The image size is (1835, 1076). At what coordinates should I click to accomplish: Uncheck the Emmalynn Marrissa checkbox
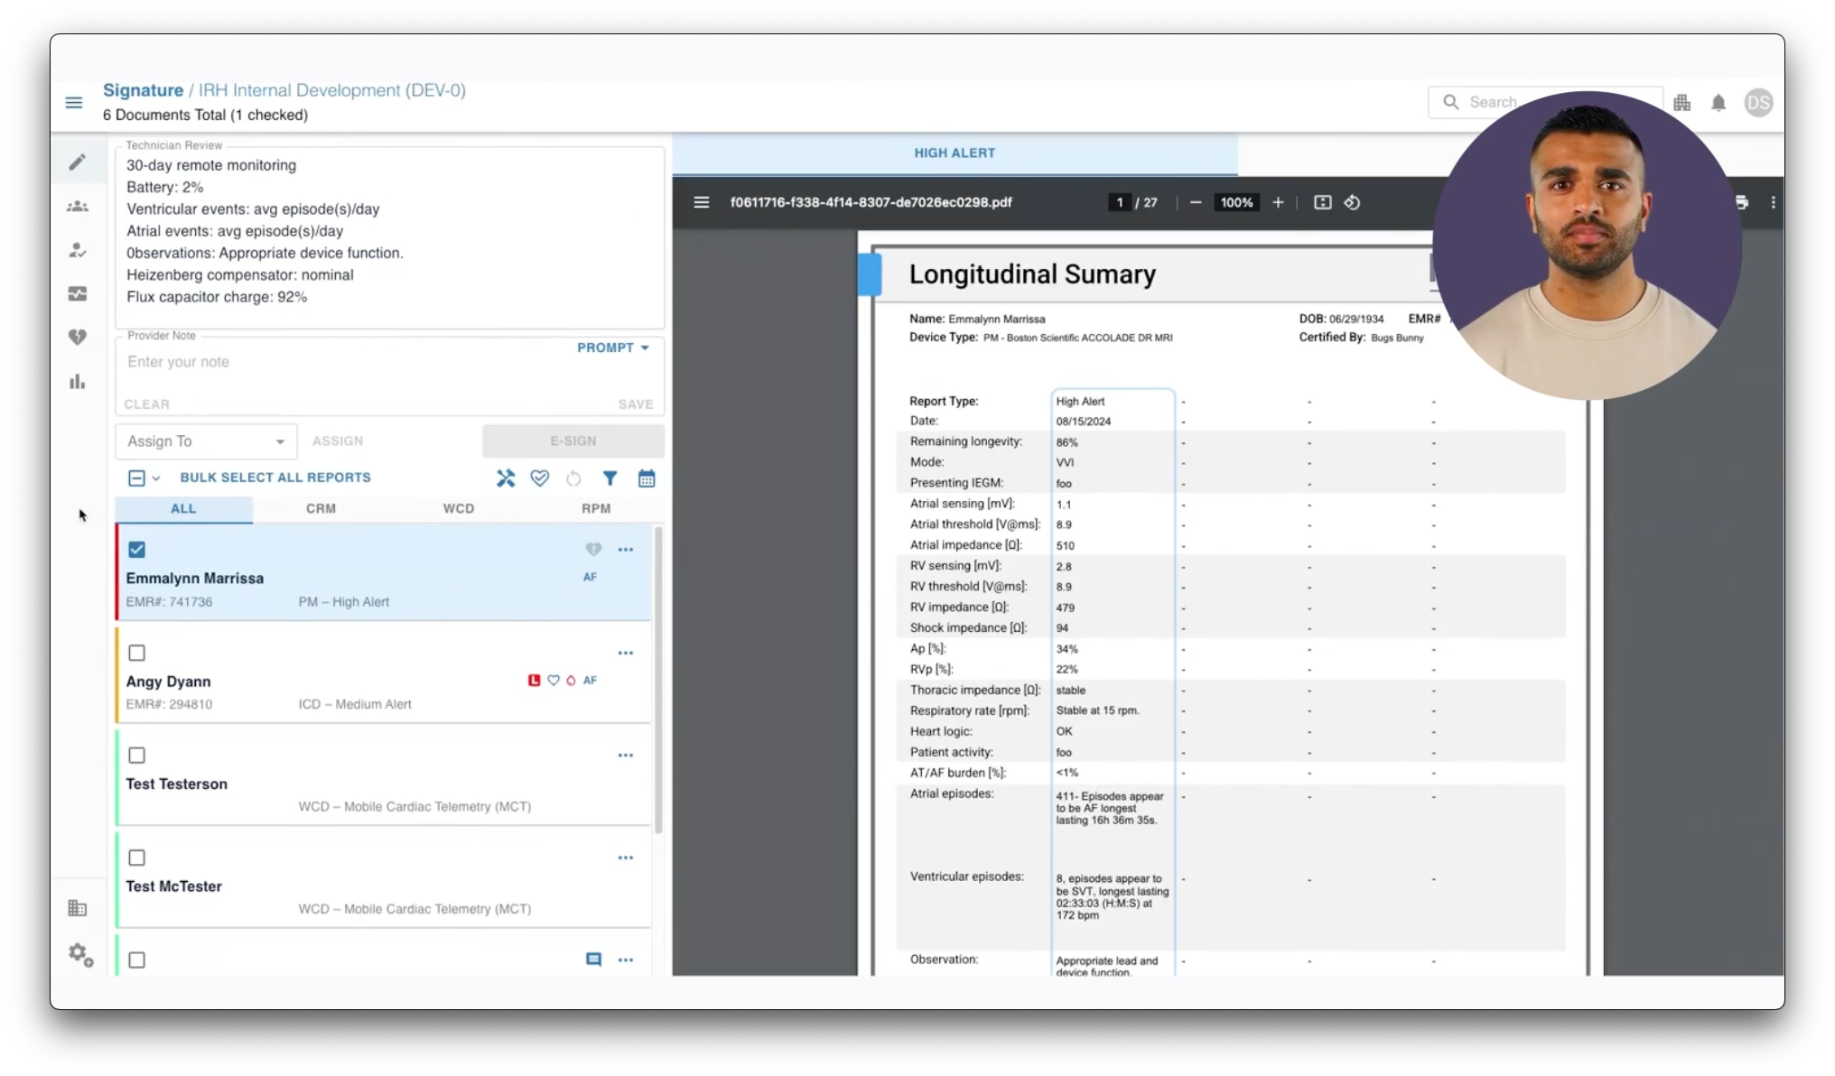(x=137, y=550)
